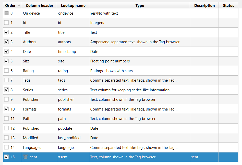This screenshot has height=165, width=242.
Task: Enable the Languages column checkbox
Action: [x=6, y=147]
